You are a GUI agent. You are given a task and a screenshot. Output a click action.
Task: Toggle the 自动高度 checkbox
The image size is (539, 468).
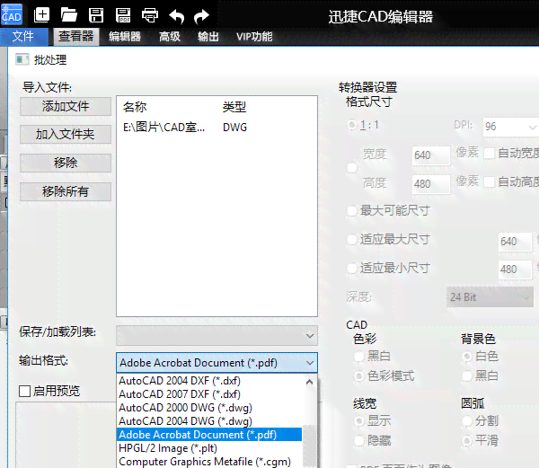pos(490,181)
